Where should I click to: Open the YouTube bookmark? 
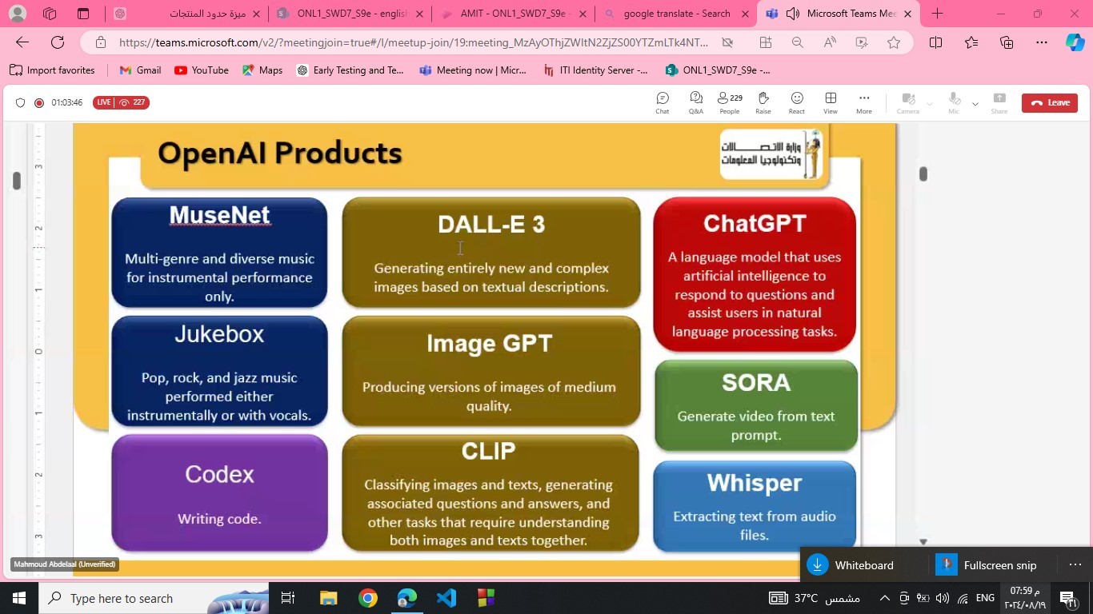coord(202,70)
